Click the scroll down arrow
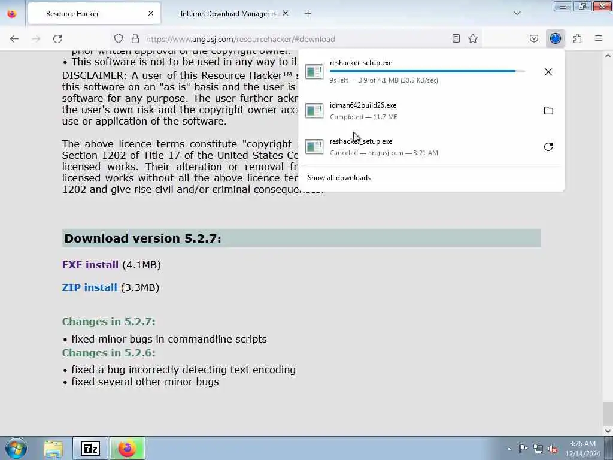613x460 pixels. pos(608,431)
